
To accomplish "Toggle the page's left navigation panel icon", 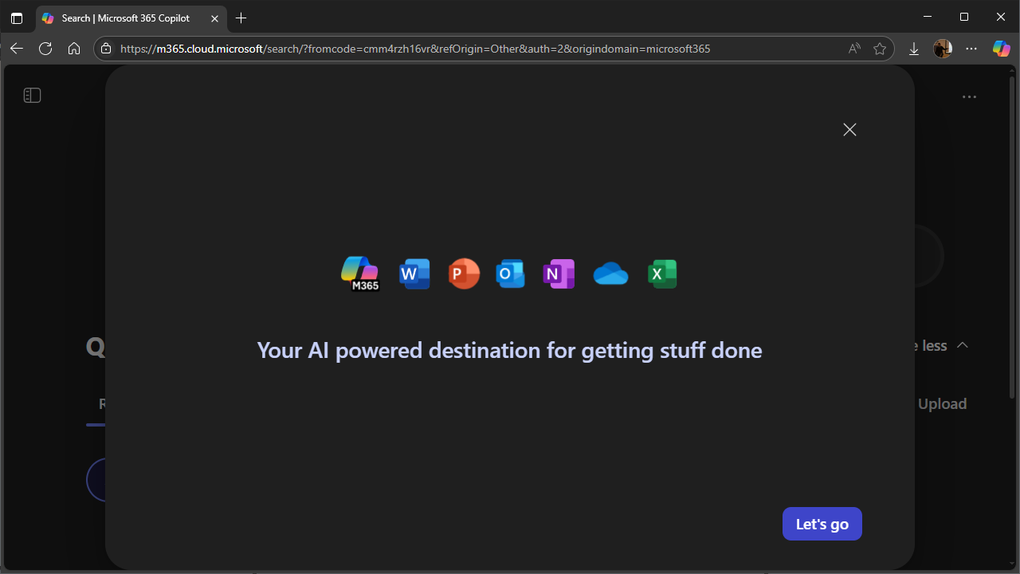I will tap(32, 96).
